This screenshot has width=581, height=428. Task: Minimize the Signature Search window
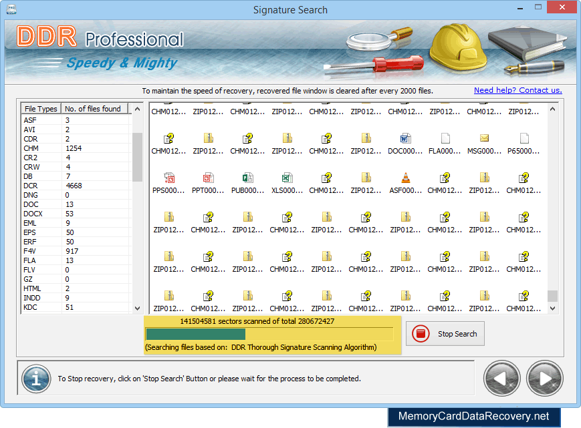[x=520, y=7]
